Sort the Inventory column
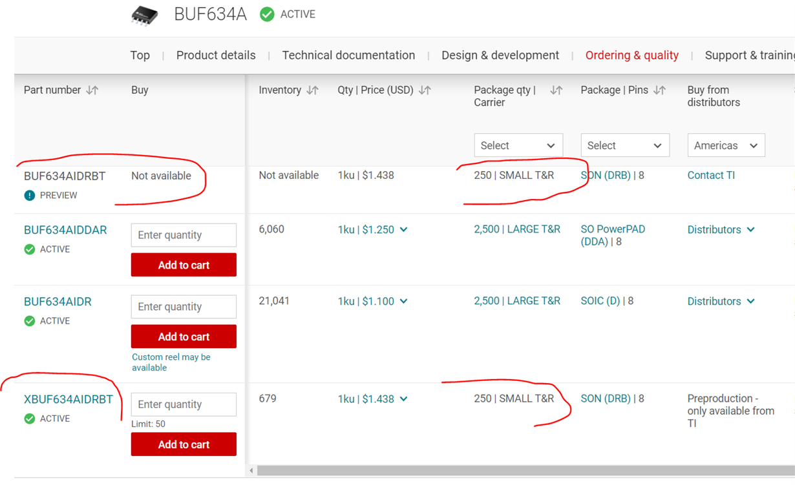Screen dimensions: 795x485 pos(313,90)
